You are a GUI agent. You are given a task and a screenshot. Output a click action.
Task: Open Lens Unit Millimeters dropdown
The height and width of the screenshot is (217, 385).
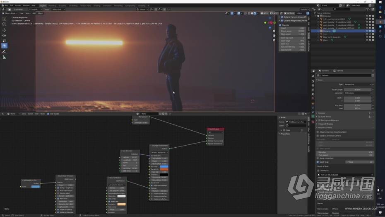click(x=358, y=93)
